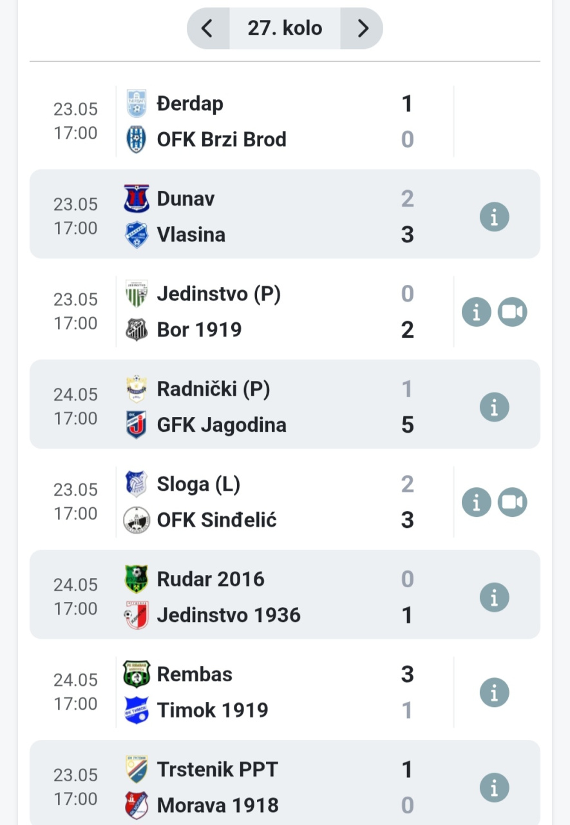
Task: Select the Vlasina club crest
Action: pyautogui.click(x=137, y=235)
